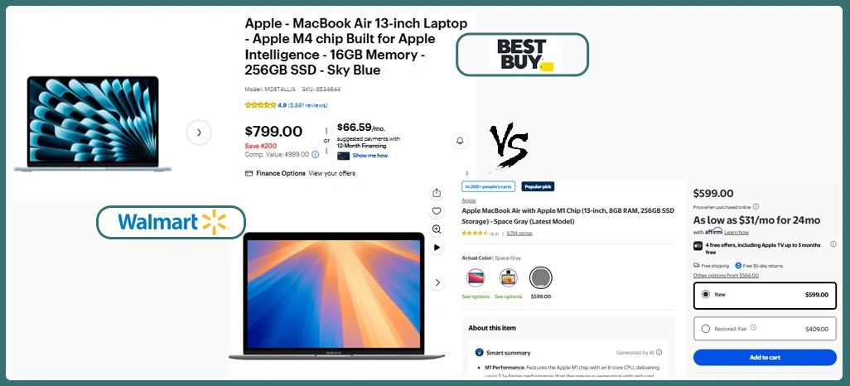Add item to favorites with heart icon
The height and width of the screenshot is (386, 850).
point(437,211)
